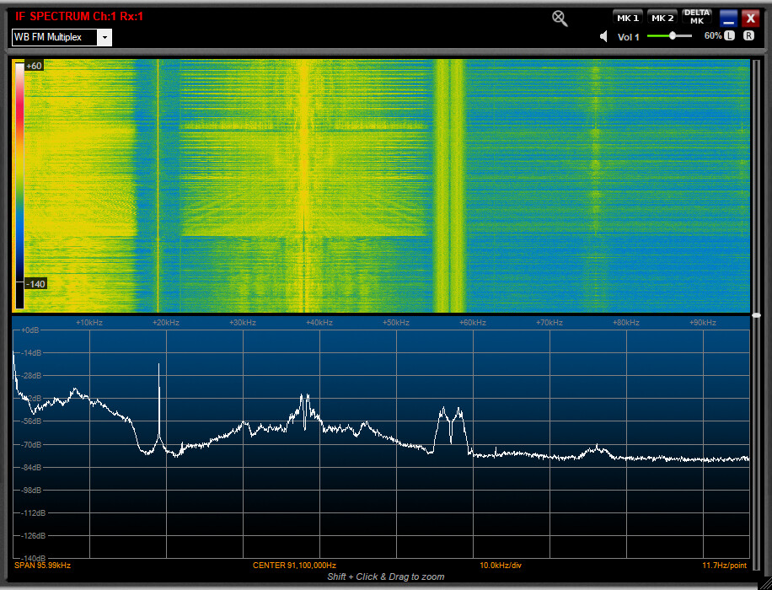The image size is (772, 590).
Task: Minimize the IF Spectrum window
Action: [728, 19]
